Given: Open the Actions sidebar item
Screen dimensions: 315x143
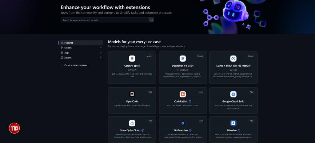Looking at the screenshot, I should point(81,58).
